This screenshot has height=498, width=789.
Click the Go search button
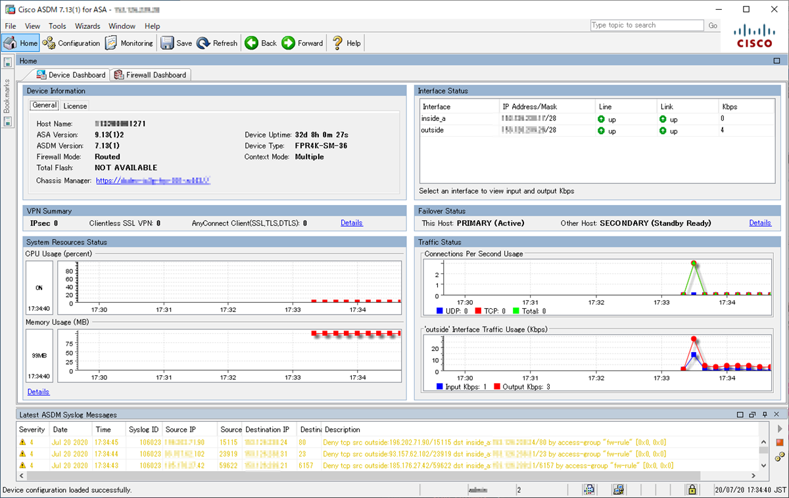tap(713, 26)
